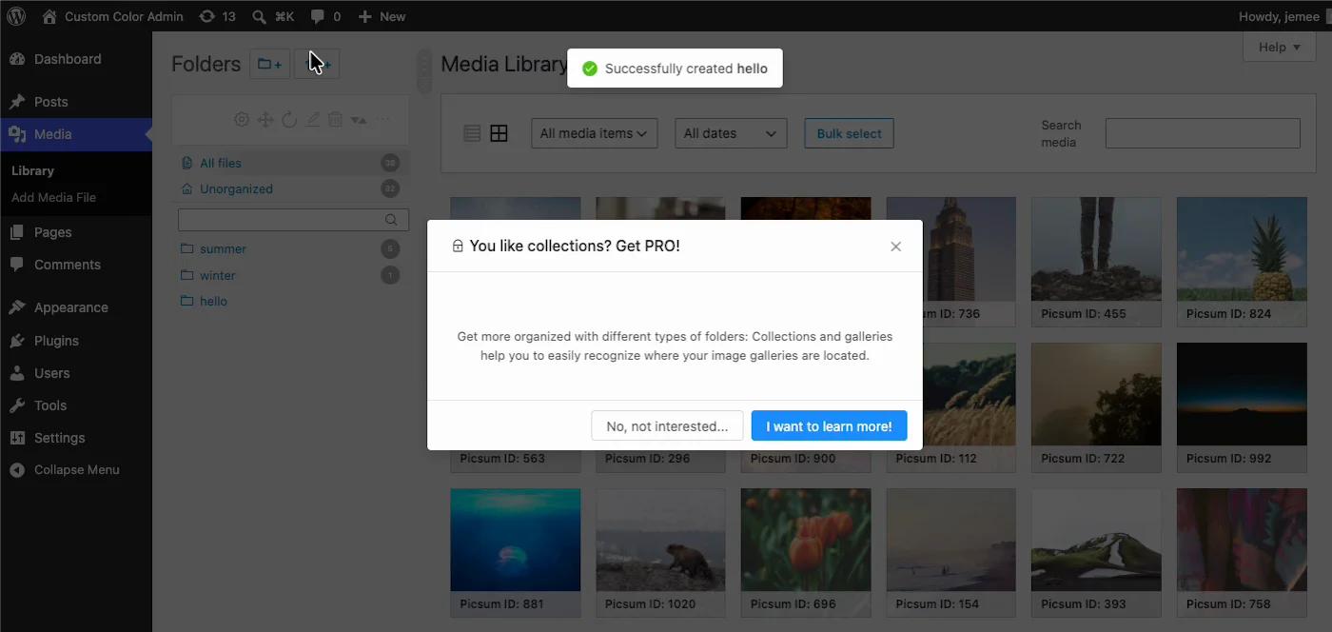Image resolution: width=1332 pixels, height=632 pixels.
Task: Open thumbnail Picsum ID: 1020
Action: (x=660, y=553)
